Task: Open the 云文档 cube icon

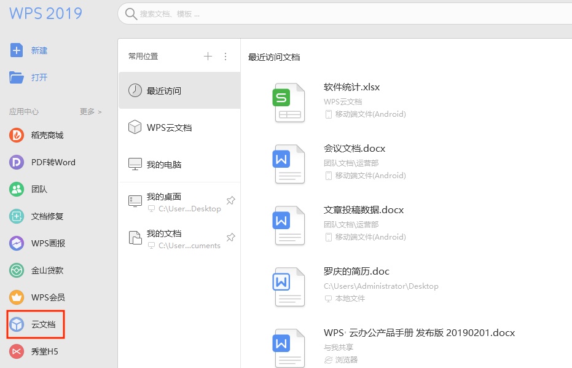Action: [17, 324]
